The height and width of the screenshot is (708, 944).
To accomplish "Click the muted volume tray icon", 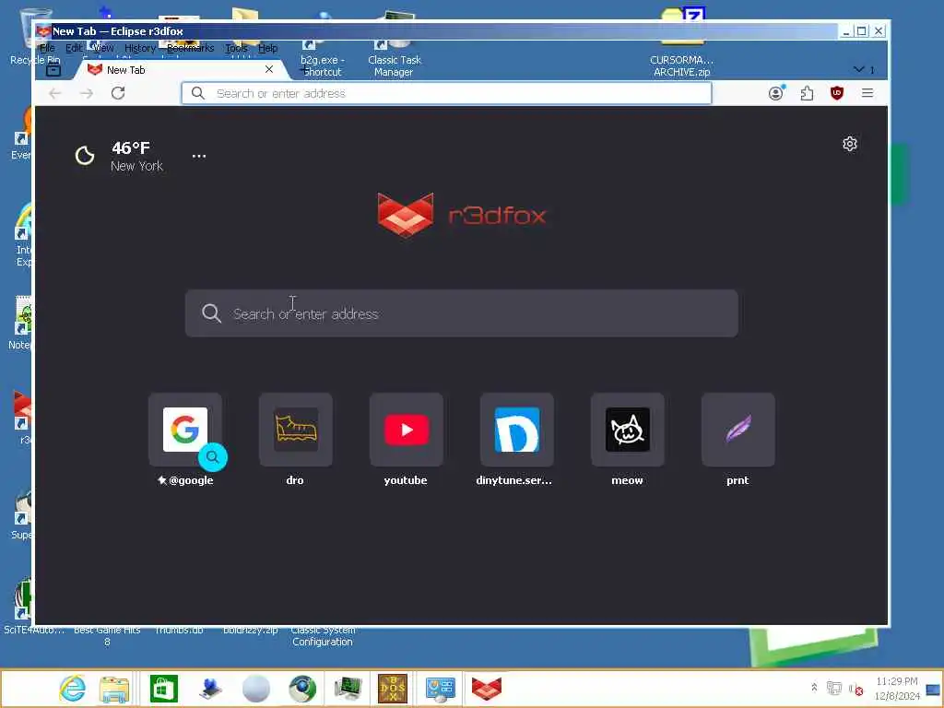I will [856, 689].
